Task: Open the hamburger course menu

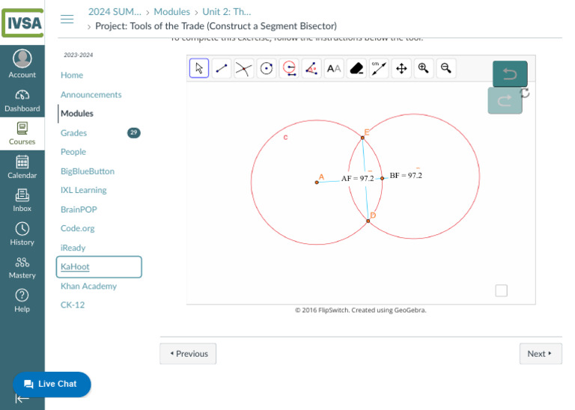Action: pyautogui.click(x=67, y=19)
